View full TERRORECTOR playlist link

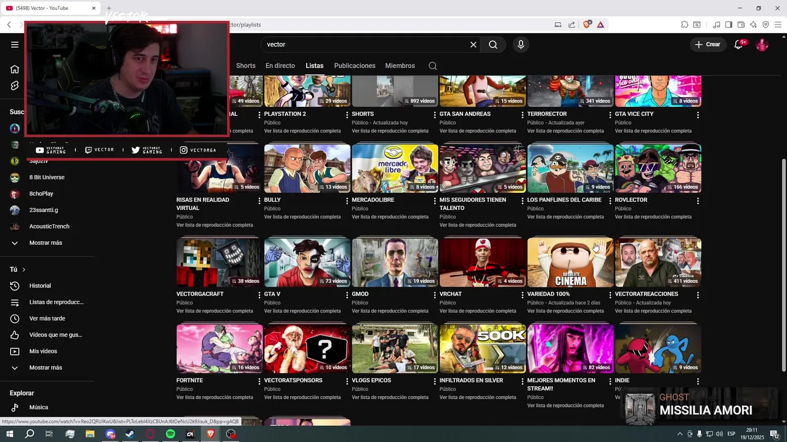pyautogui.click(x=566, y=131)
